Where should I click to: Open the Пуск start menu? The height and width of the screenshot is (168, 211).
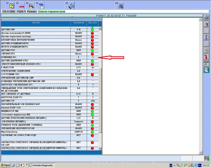point(5,165)
